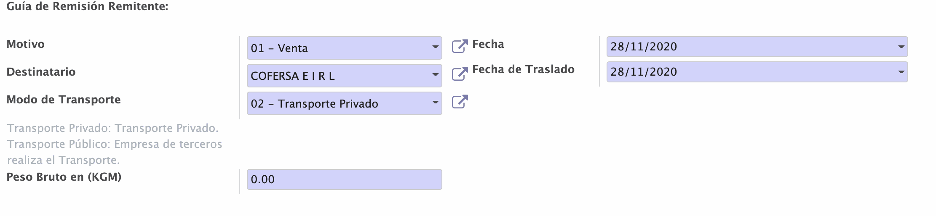This screenshot has height=216, width=936.
Task: Open external link icon next to Motivo field
Action: pos(460,46)
